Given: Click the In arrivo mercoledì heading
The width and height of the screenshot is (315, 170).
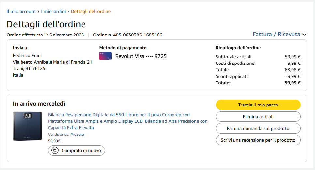Looking at the screenshot, I should point(39,104).
